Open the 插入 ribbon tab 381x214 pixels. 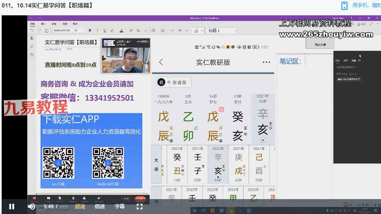(x=43, y=24)
